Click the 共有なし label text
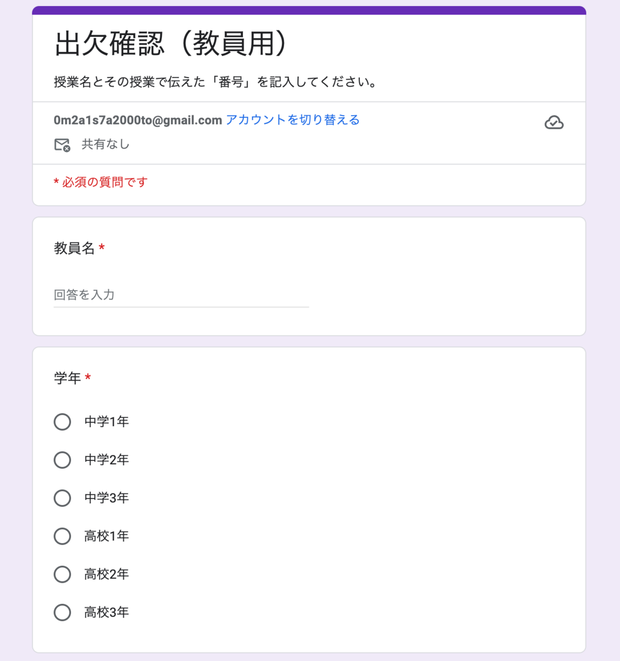620x661 pixels. [x=105, y=144]
